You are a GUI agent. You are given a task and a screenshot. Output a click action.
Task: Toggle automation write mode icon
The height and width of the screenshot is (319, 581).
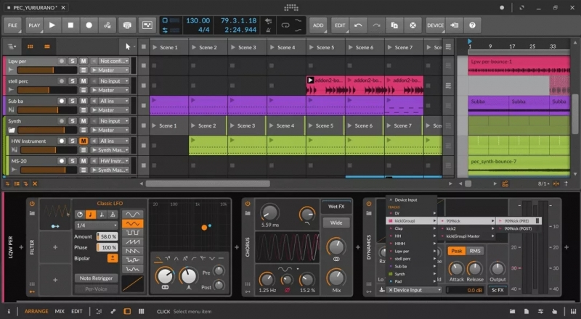click(107, 25)
